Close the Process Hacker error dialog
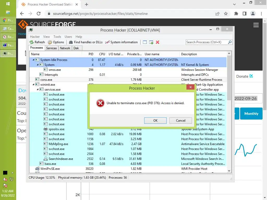267x200 pixels. point(190,87)
